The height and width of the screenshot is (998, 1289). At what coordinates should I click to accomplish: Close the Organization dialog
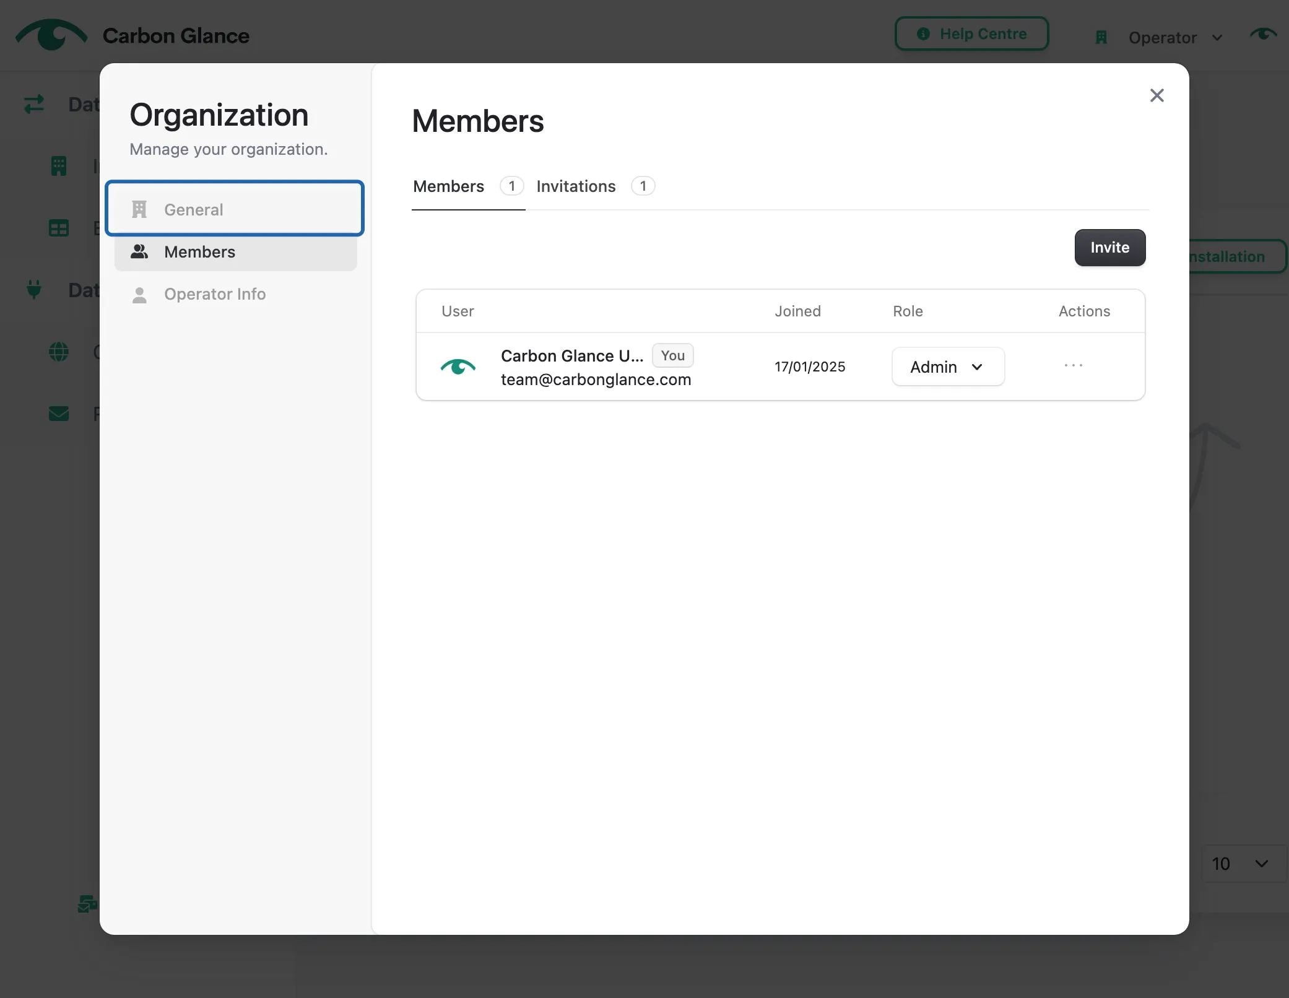1157,95
